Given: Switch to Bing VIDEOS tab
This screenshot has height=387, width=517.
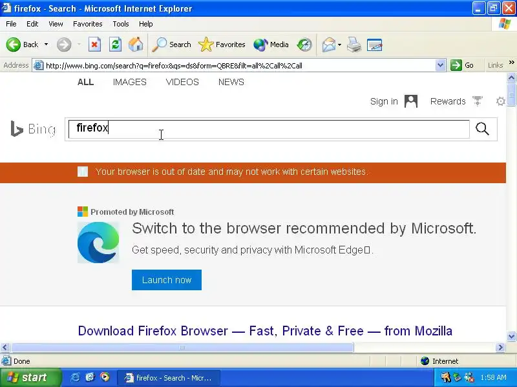Looking at the screenshot, I should click(x=182, y=82).
